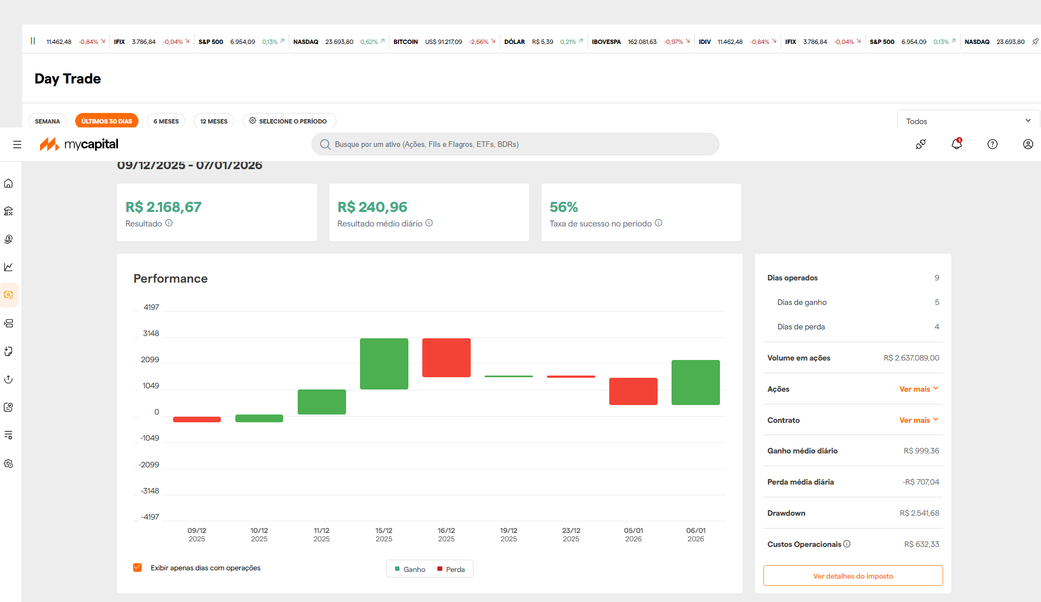Open the hamburger menu icon
The height and width of the screenshot is (602, 1041).
[x=17, y=144]
